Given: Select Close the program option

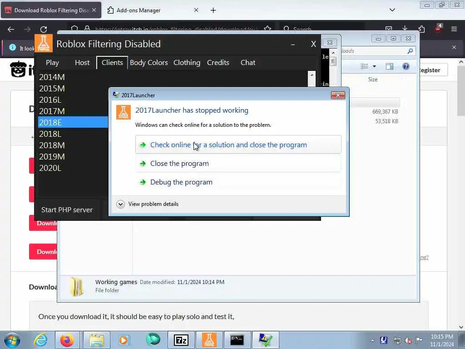Looking at the screenshot, I should (238, 163).
